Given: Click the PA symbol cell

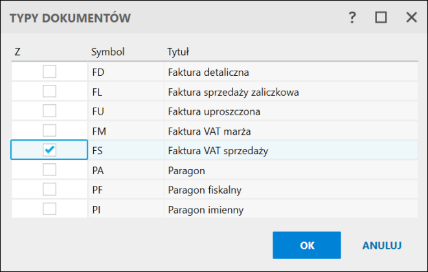Looking at the screenshot, I should click(99, 170).
